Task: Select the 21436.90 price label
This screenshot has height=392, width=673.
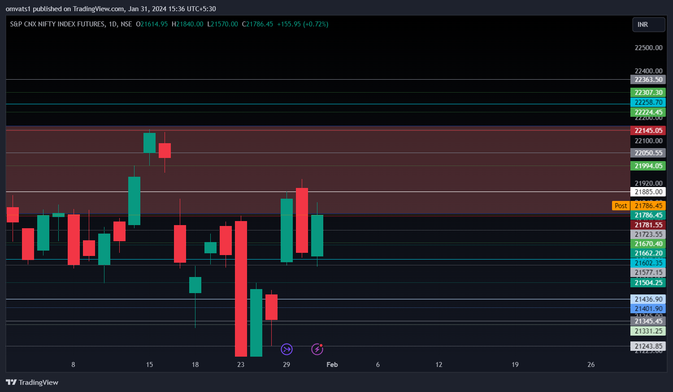Action: [x=648, y=299]
